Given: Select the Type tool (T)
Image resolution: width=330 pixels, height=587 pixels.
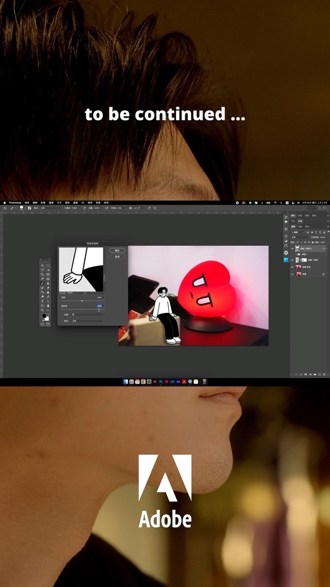Looking at the screenshot, I should 43,301.
